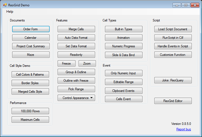Image resolution: width=202 pixels, height=137 pixels.
Task: Open Group & Outline demo
Action: pyautogui.click(x=76, y=72)
